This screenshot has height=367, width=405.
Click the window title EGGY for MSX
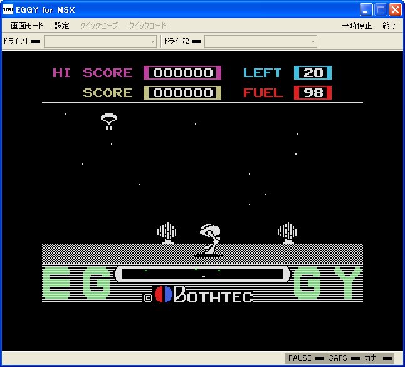pyautogui.click(x=46, y=10)
